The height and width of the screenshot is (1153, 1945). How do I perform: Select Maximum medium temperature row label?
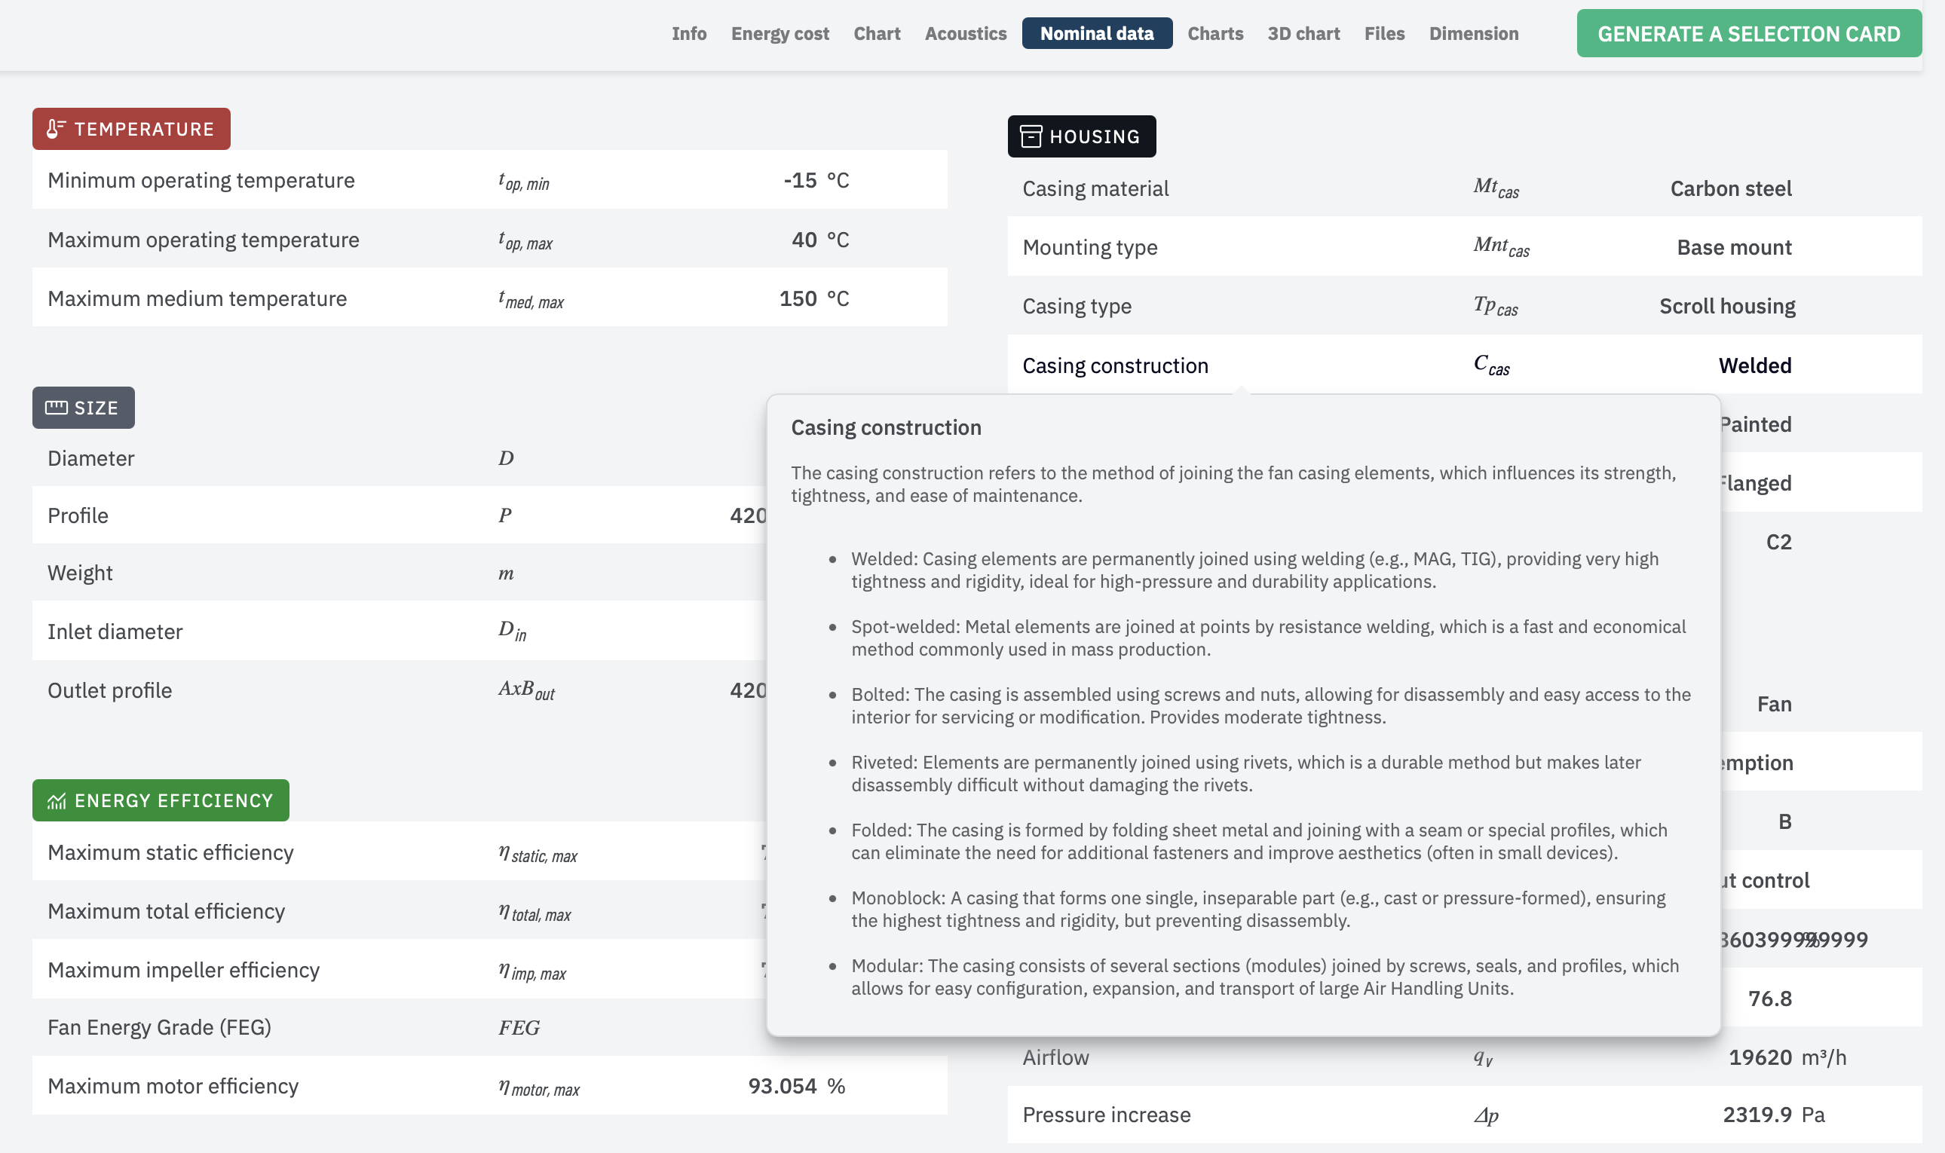tap(197, 299)
